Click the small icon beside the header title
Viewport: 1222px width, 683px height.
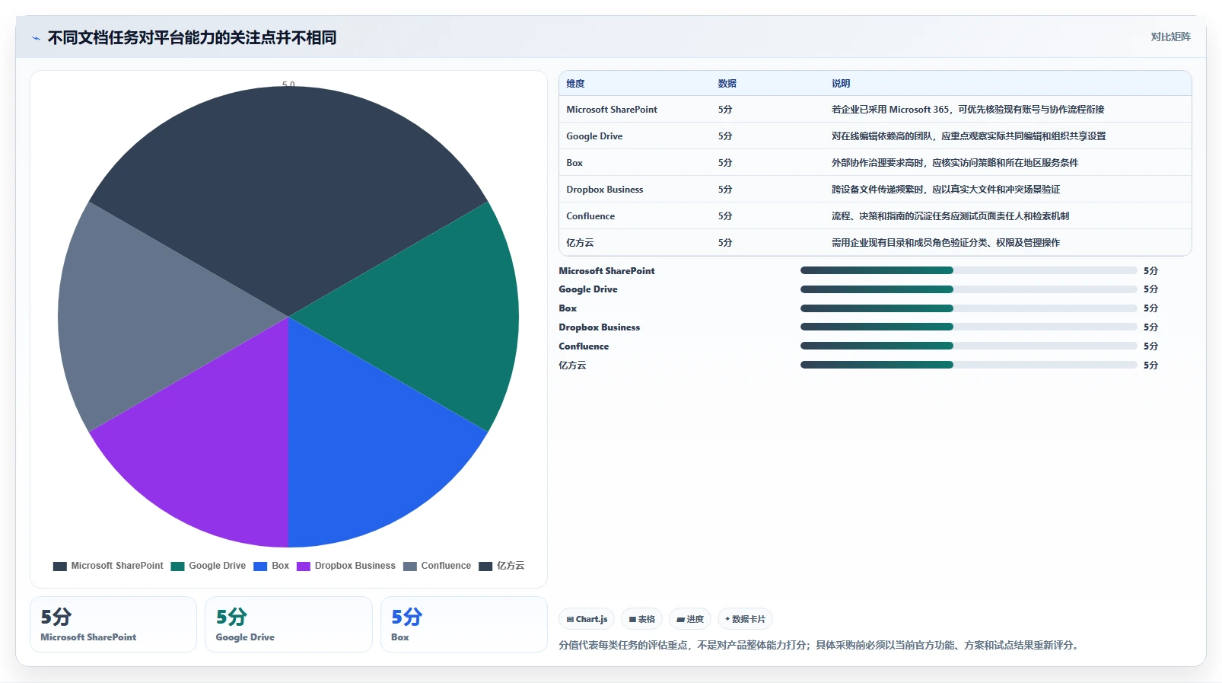(x=36, y=38)
